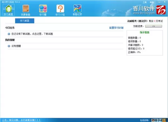Select the 学习桌面 tab

(x=25, y=21)
